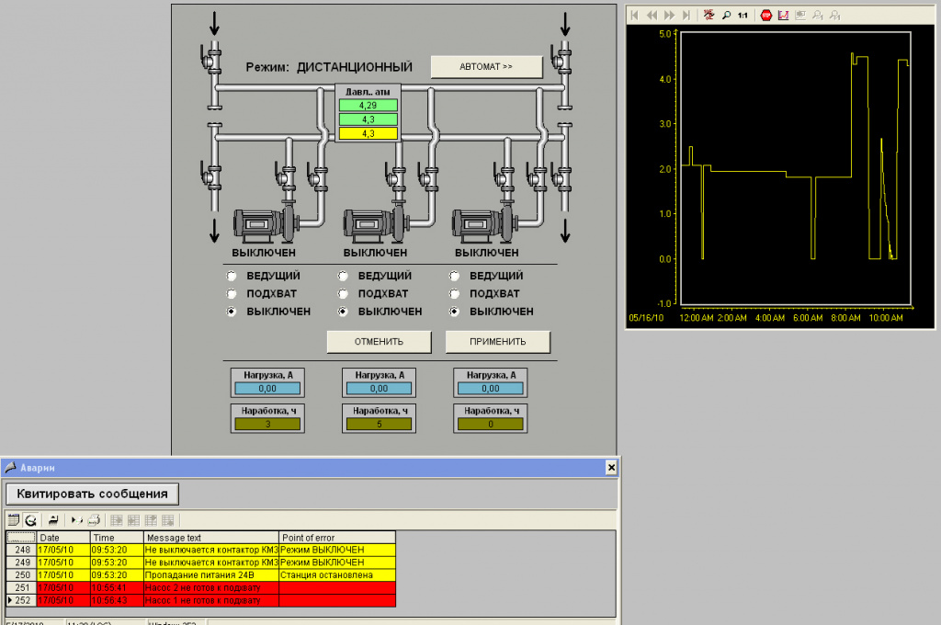The image size is (941, 625).
Task: Click Квитировать сообщения to acknowledge alarms
Action: pyautogui.click(x=93, y=494)
